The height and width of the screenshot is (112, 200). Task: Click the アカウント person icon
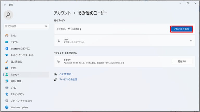coord(7,75)
